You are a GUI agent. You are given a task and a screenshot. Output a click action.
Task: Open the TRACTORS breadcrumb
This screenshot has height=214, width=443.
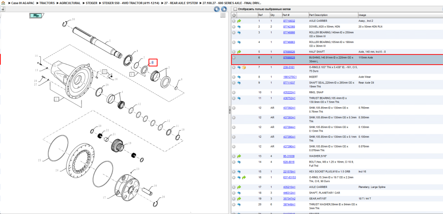pyautogui.click(x=47, y=3)
